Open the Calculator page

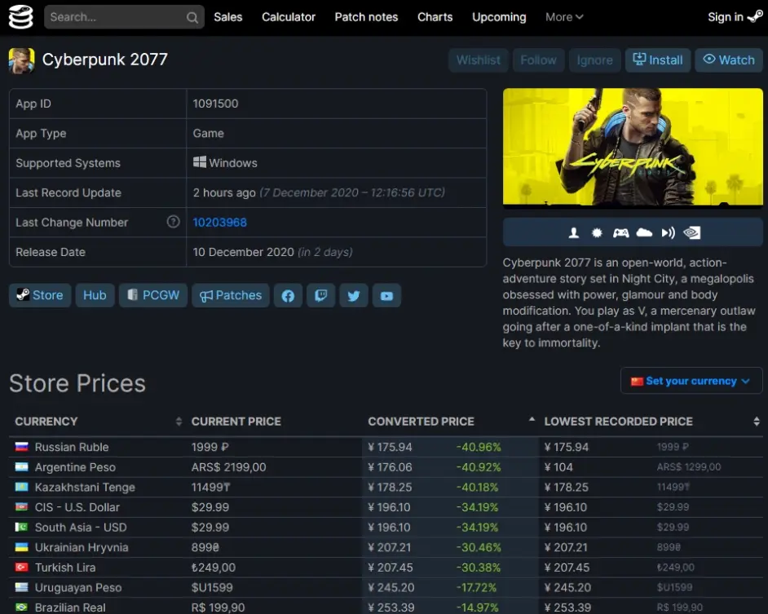click(x=289, y=17)
